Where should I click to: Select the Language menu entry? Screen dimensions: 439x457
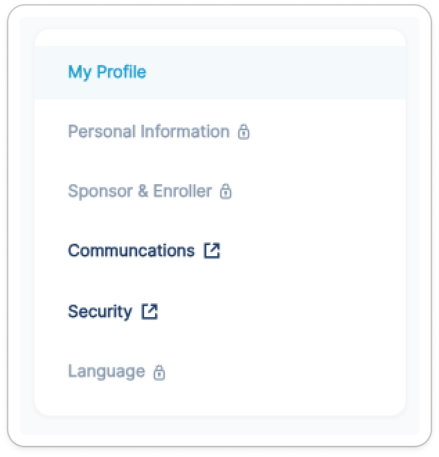pos(220,372)
